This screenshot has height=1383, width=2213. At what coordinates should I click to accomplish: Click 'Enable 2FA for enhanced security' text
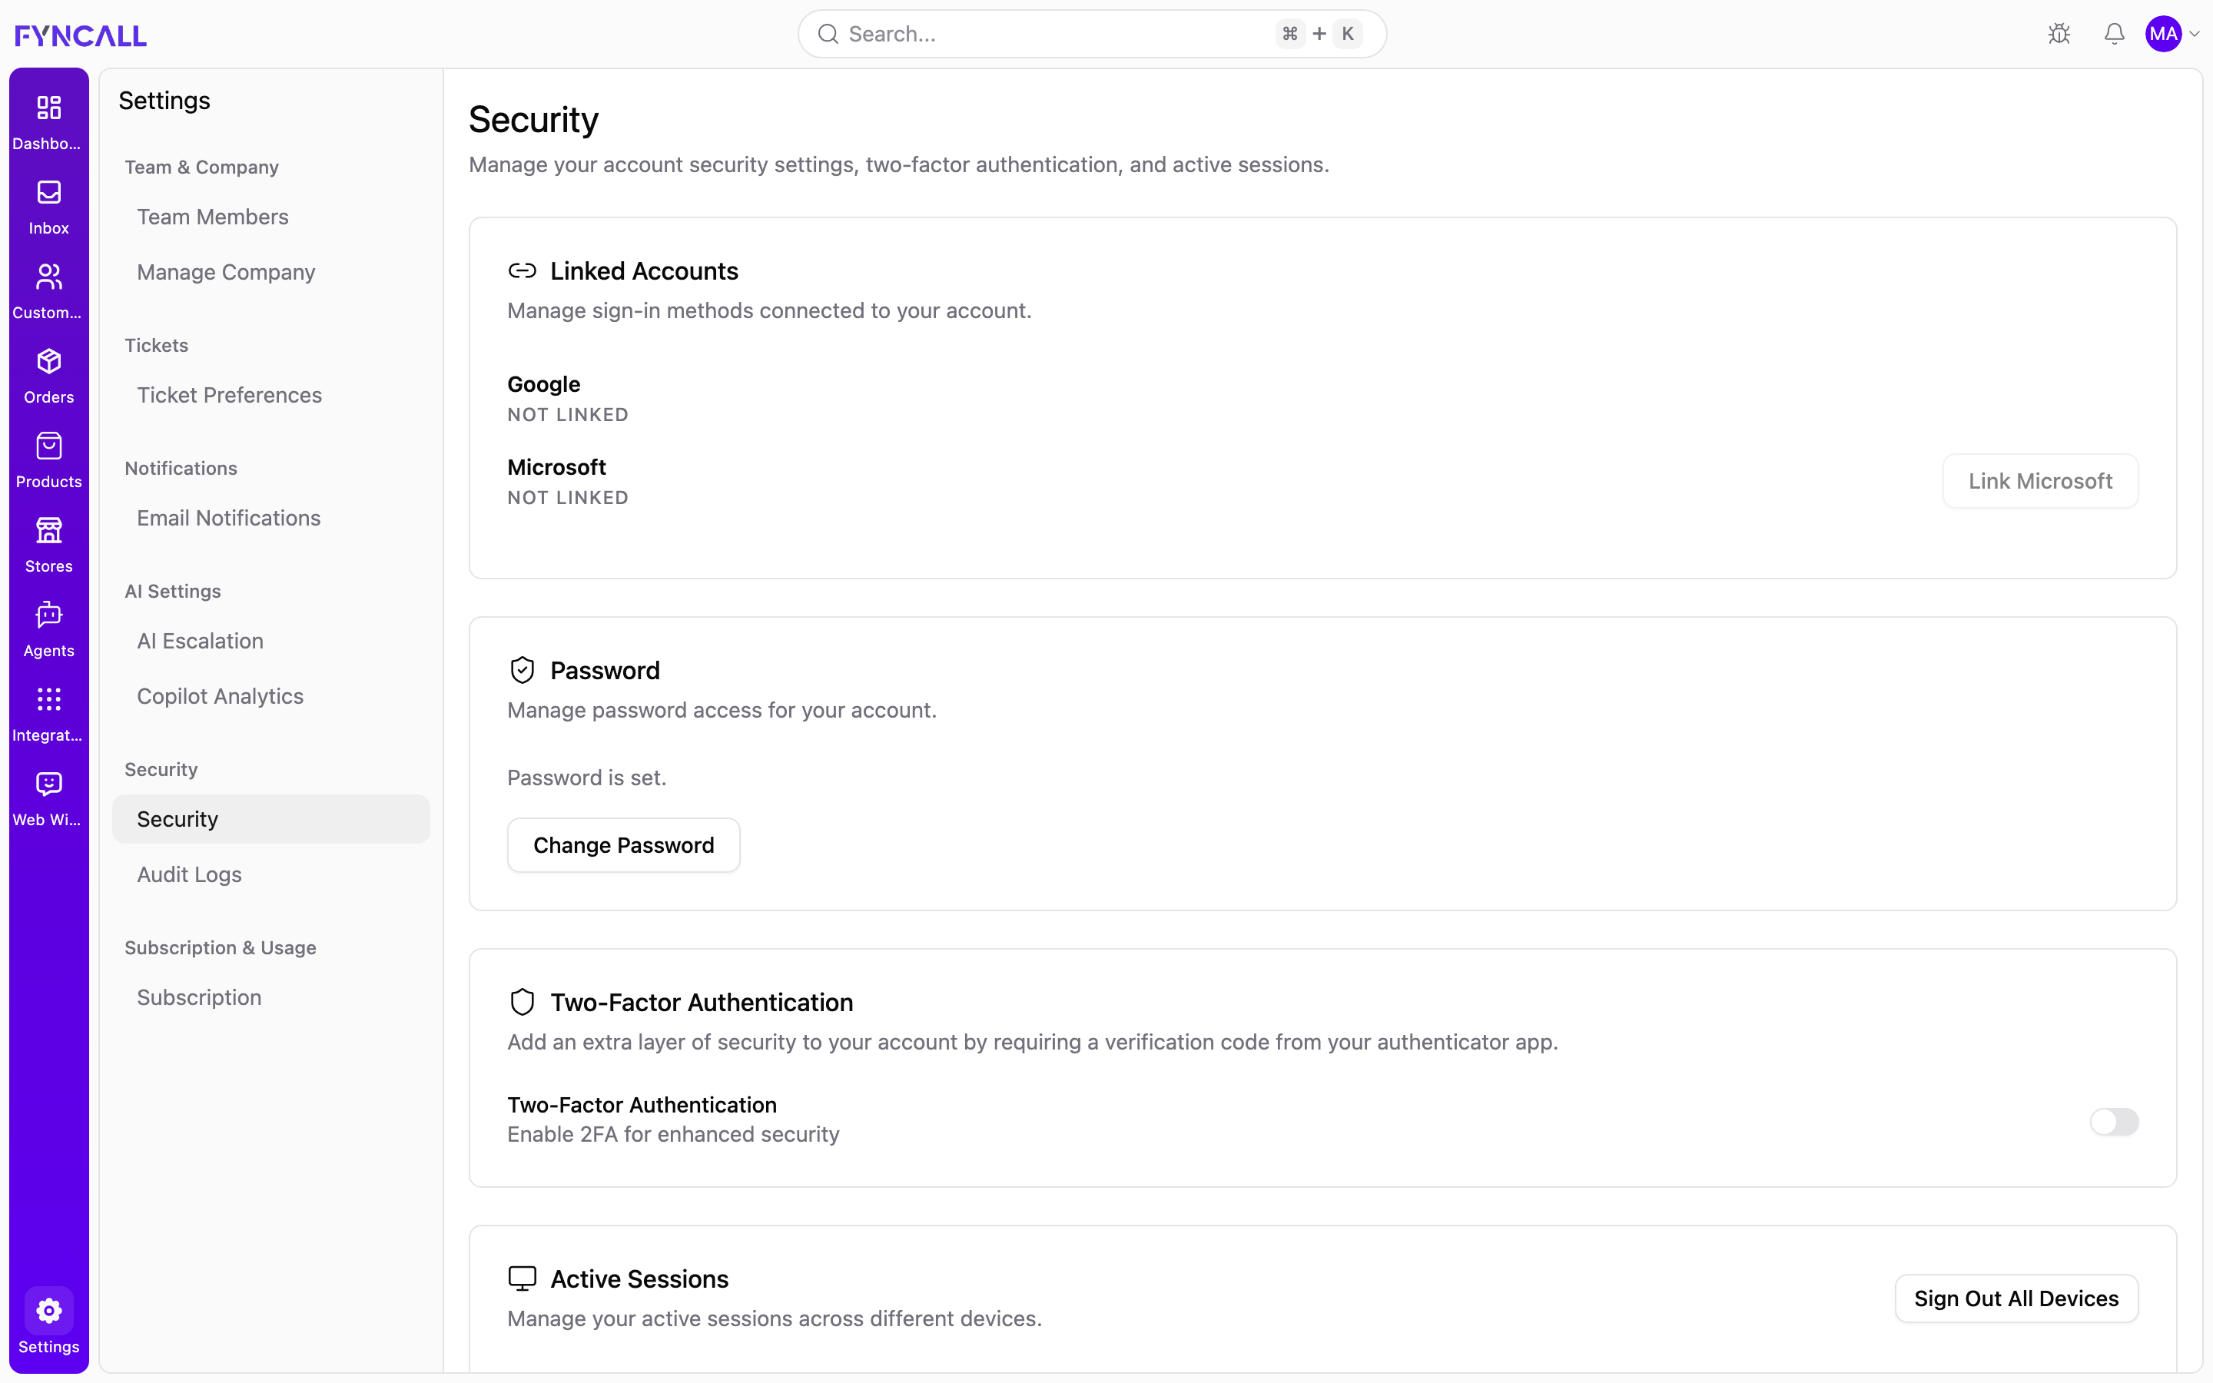(673, 1134)
